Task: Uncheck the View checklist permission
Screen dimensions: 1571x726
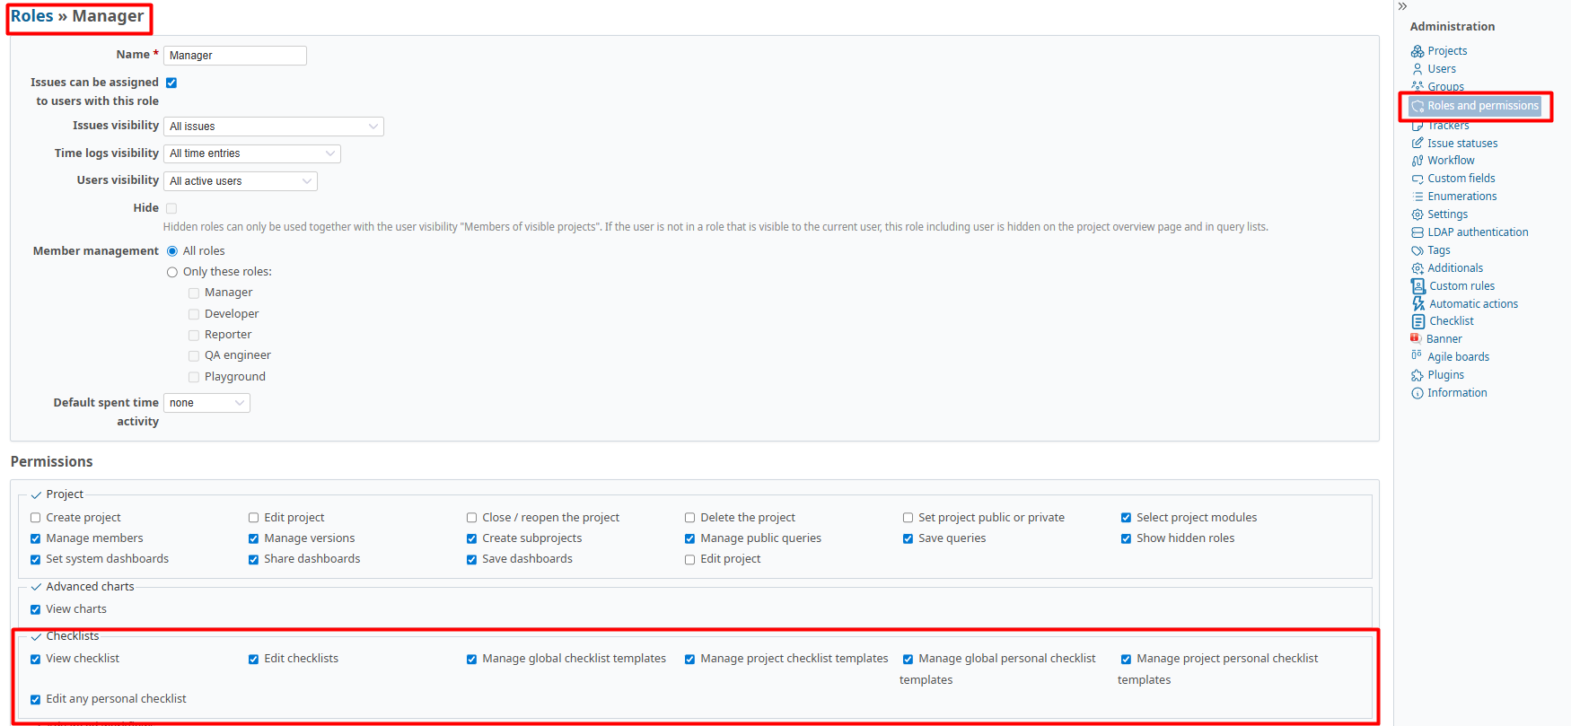Action: 36,659
